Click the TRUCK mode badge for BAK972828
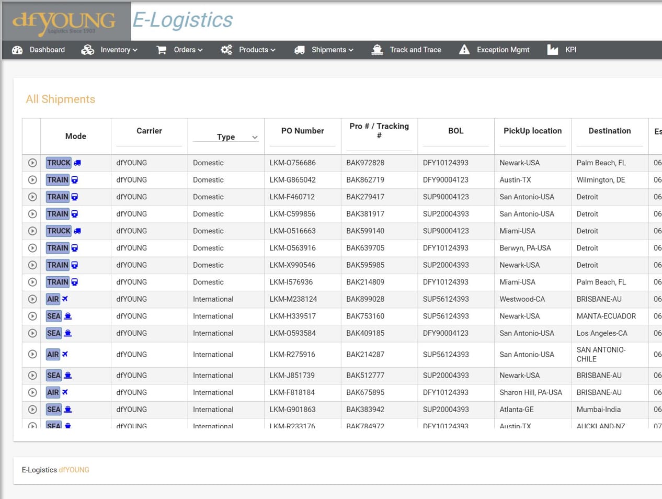Viewport: 662px width, 499px height. [x=59, y=163]
